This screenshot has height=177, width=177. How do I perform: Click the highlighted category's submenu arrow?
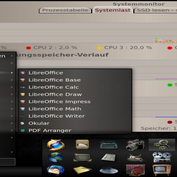coord(12,73)
